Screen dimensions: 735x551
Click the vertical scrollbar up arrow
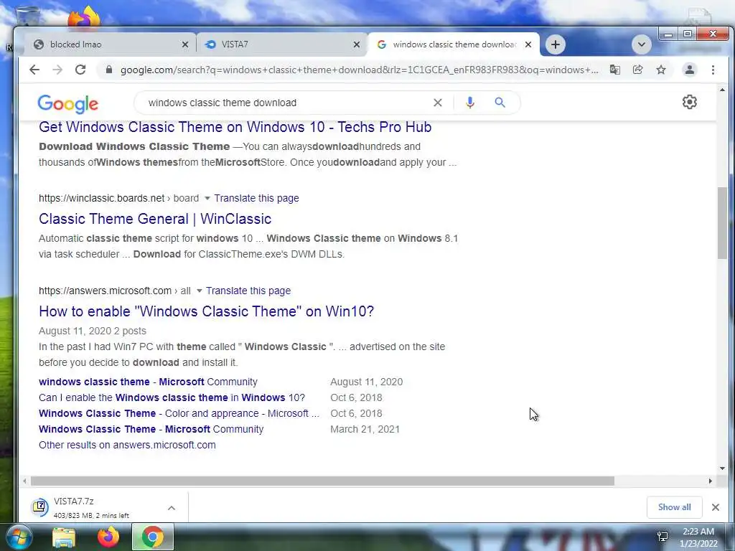tap(722, 90)
